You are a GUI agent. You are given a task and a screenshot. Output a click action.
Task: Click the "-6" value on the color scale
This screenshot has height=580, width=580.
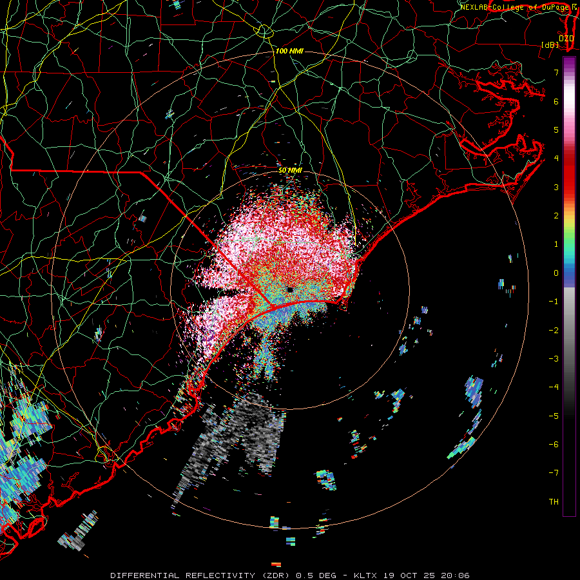pos(554,445)
